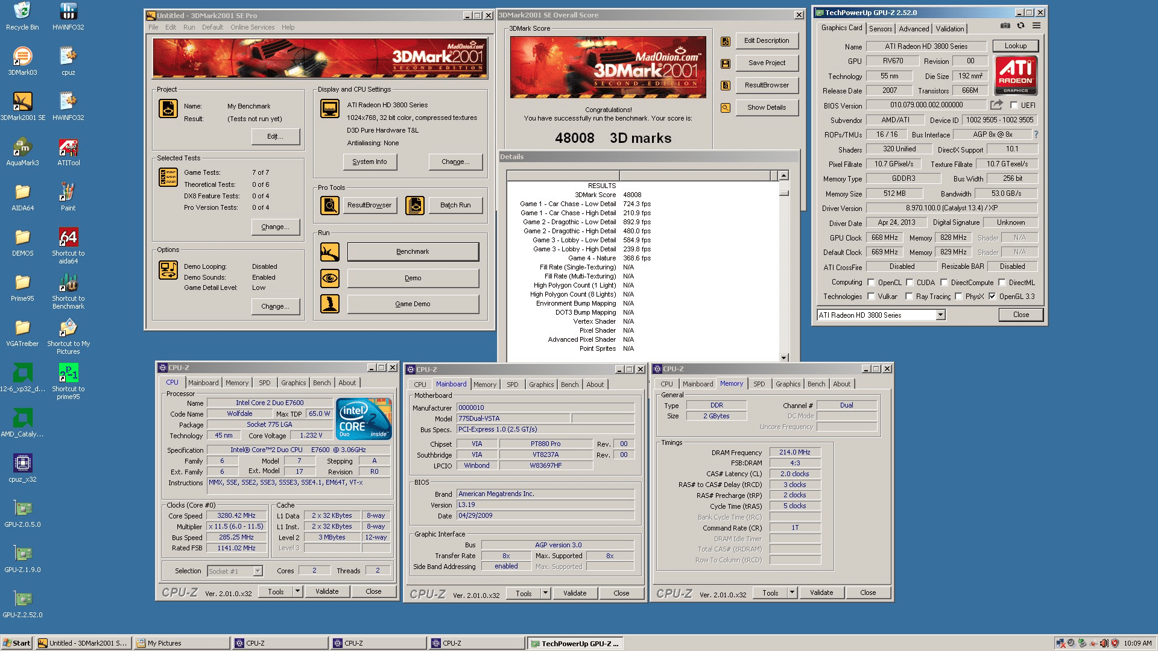This screenshot has width=1158, height=651.
Task: Click the Display and CPU Settings monitor icon
Action: [330, 108]
